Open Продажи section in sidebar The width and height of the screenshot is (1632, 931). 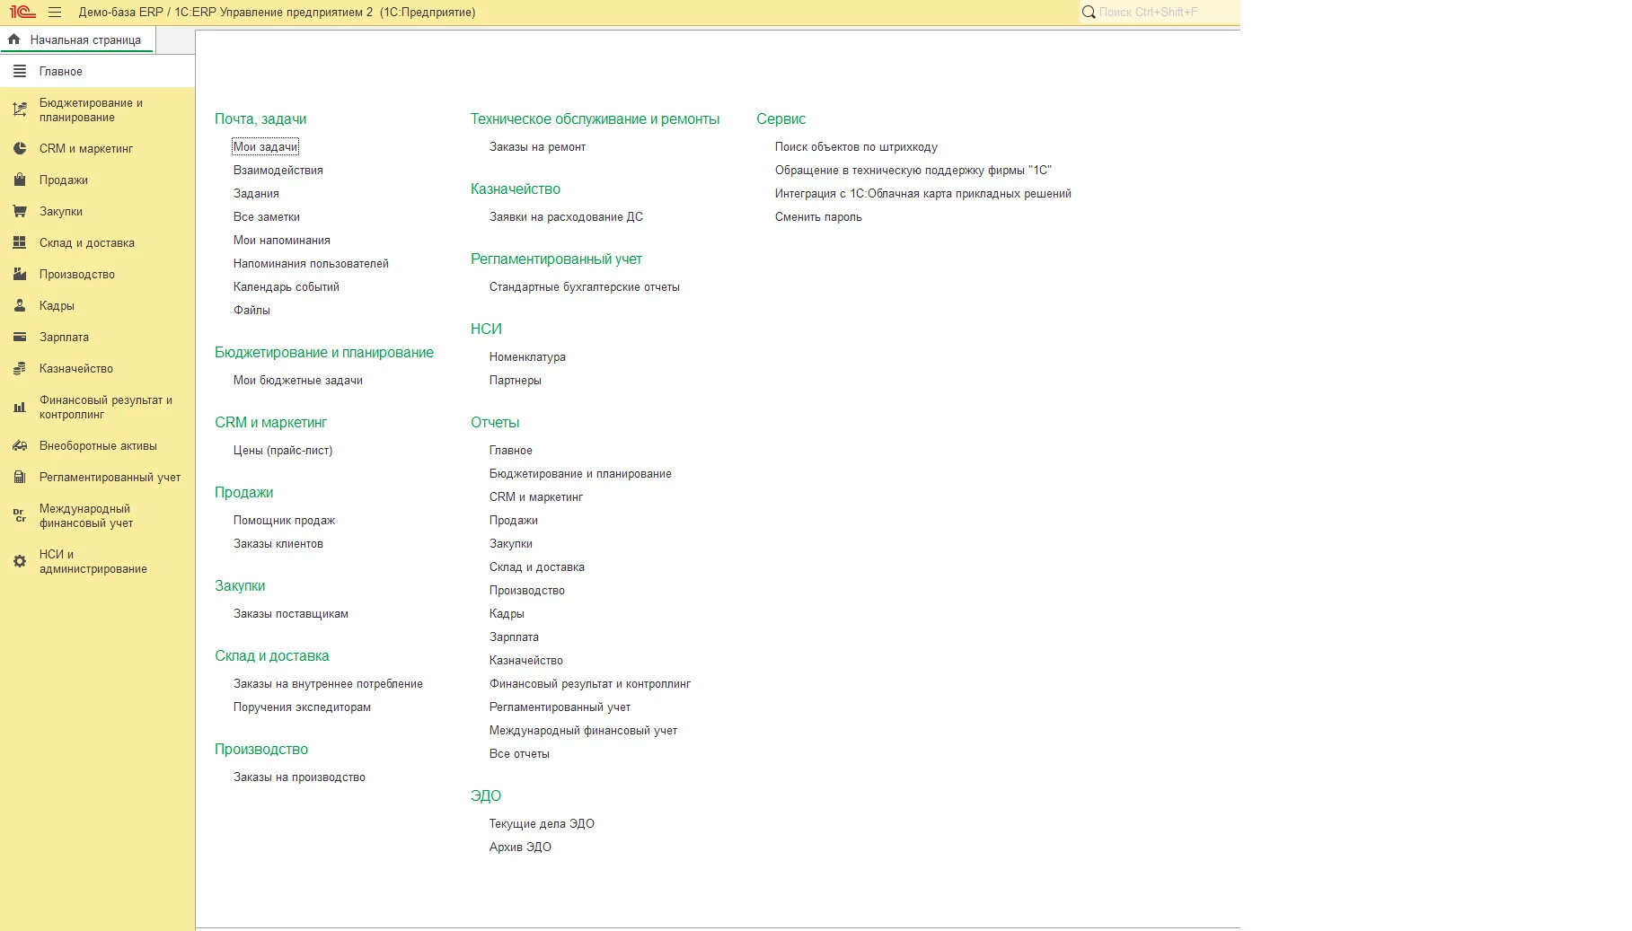click(97, 180)
